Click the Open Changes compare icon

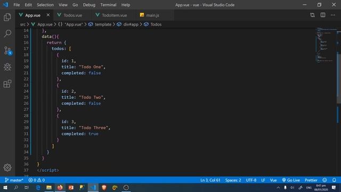coord(312,15)
